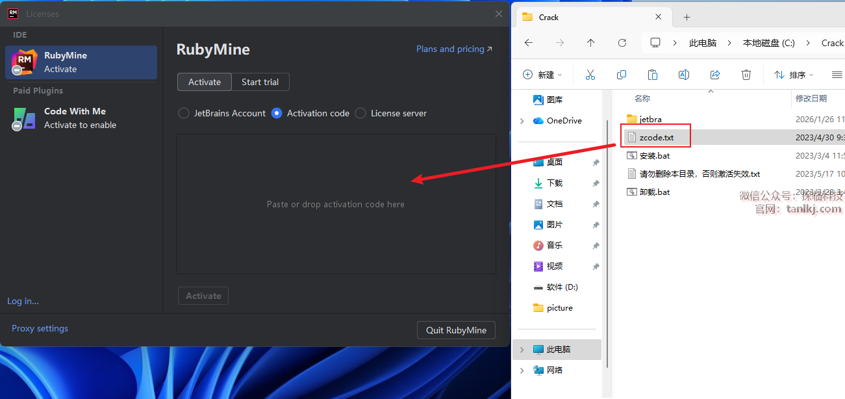Viewport: 845px width, 399px height.
Task: Click the share icon in Explorer toolbar
Action: click(x=715, y=75)
